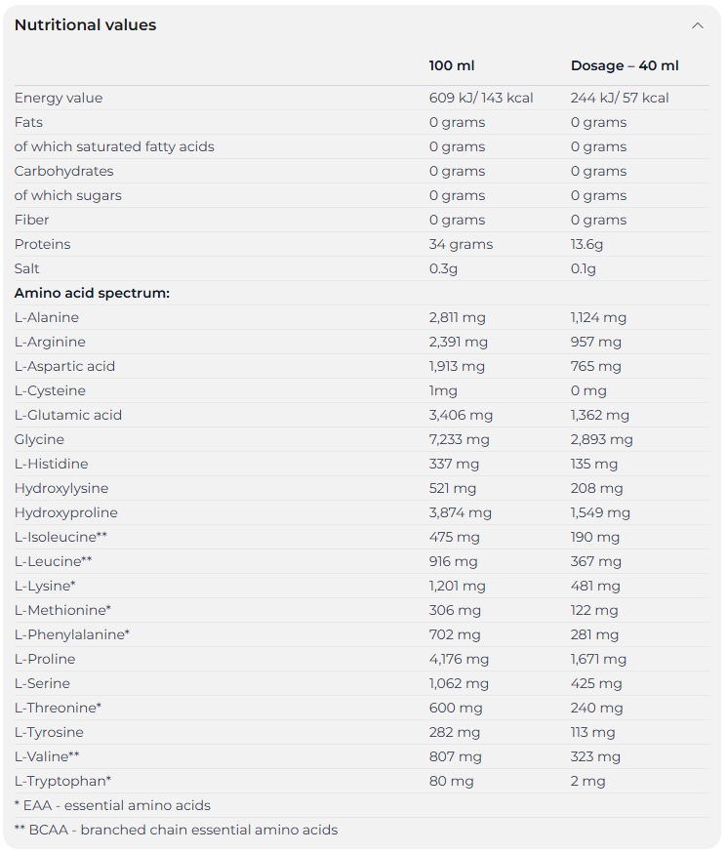Click the Hydroxyproline row label
This screenshot has height=854, width=727.
click(x=66, y=512)
